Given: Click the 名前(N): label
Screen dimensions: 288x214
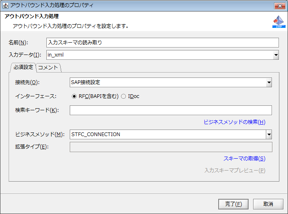Looking at the screenshot, I should point(18,43).
